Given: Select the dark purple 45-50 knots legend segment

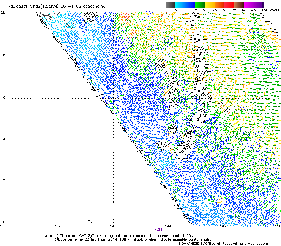Looking at the screenshot, I should (x=259, y=5).
